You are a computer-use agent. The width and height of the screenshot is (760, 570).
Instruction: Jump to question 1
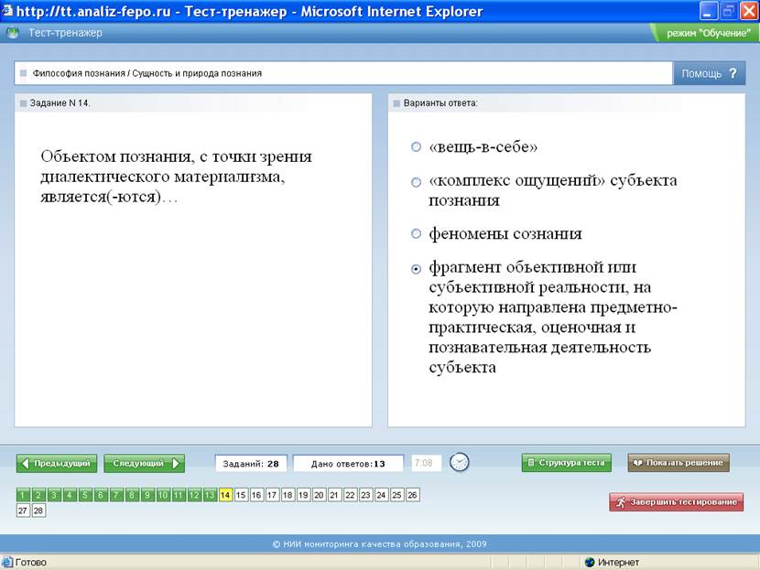(x=23, y=495)
